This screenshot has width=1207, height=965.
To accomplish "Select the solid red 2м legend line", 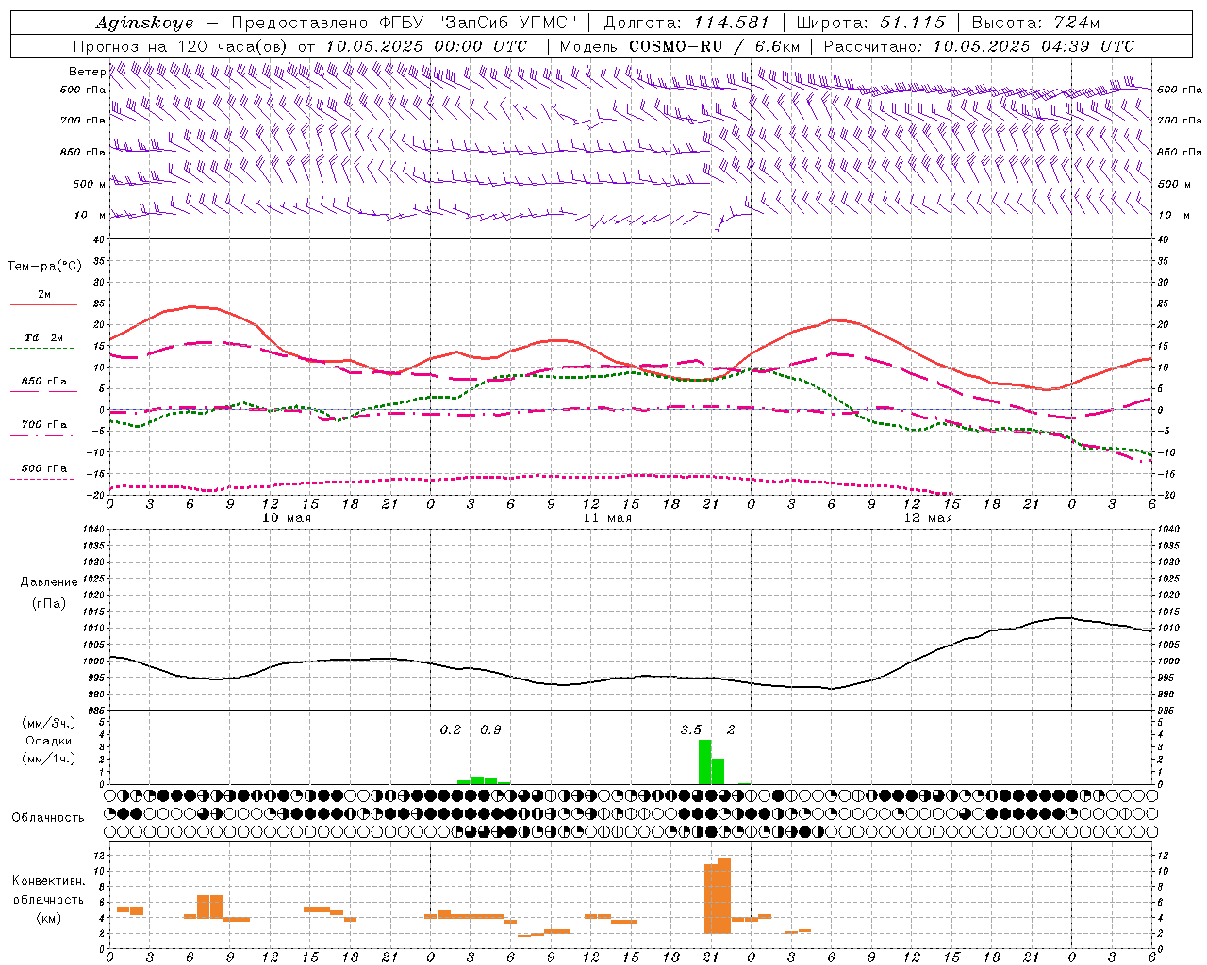I will tap(43, 304).
